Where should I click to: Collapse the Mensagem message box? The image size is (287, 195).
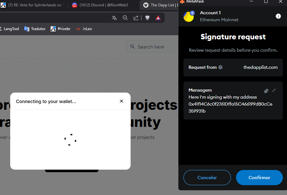pyautogui.click(x=274, y=90)
